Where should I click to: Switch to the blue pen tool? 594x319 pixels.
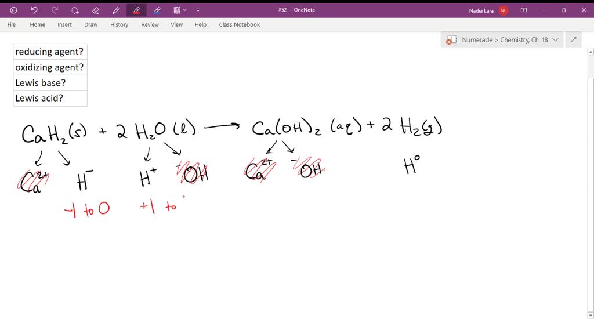[157, 10]
